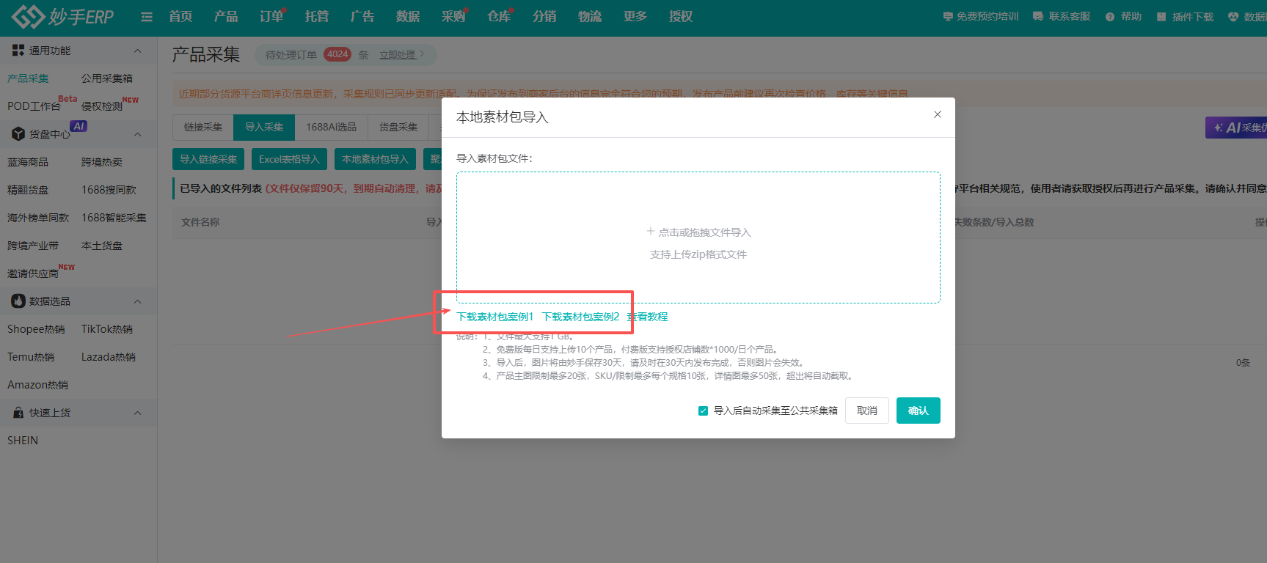Close the 本地素材包导入 dialog
The width and height of the screenshot is (1267, 563).
click(937, 114)
